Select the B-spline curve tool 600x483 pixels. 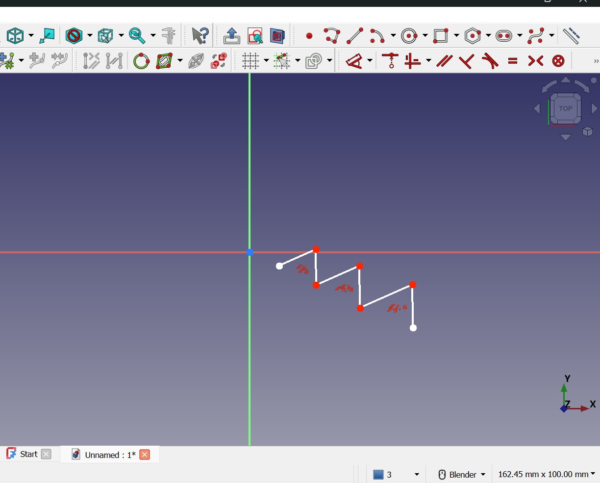coord(536,36)
